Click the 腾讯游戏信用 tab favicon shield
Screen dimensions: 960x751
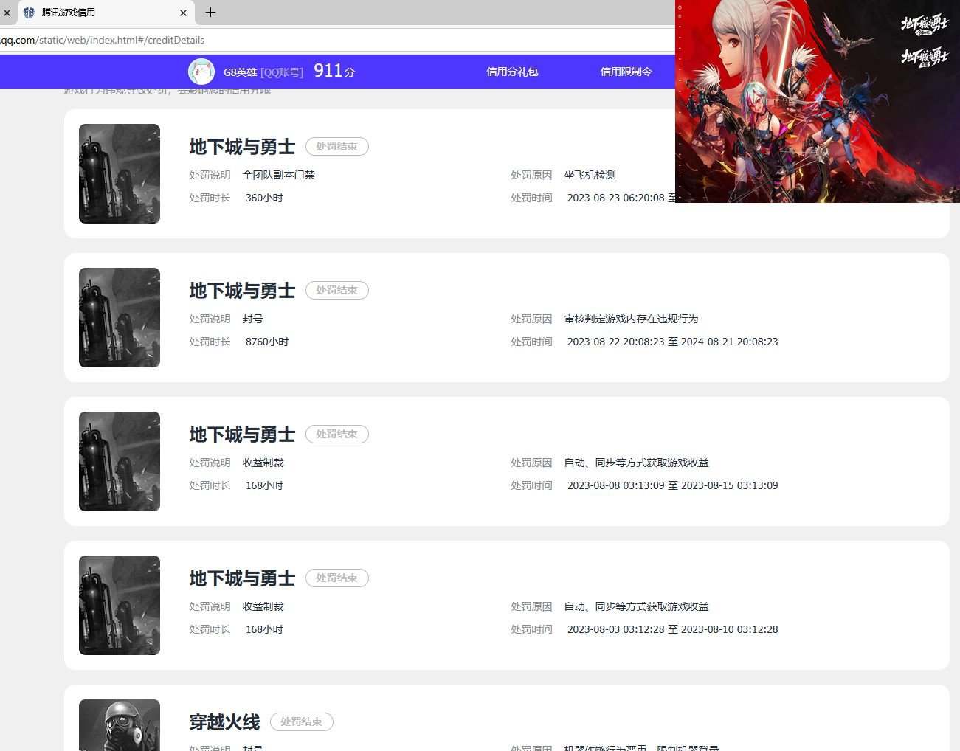coord(29,13)
